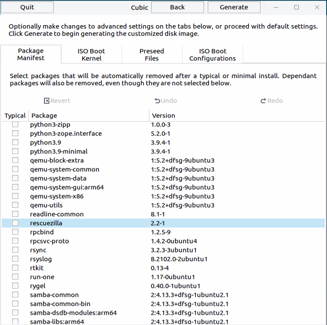The image size is (327, 325).
Task: Close the Cubic window
Action: coord(317,7)
